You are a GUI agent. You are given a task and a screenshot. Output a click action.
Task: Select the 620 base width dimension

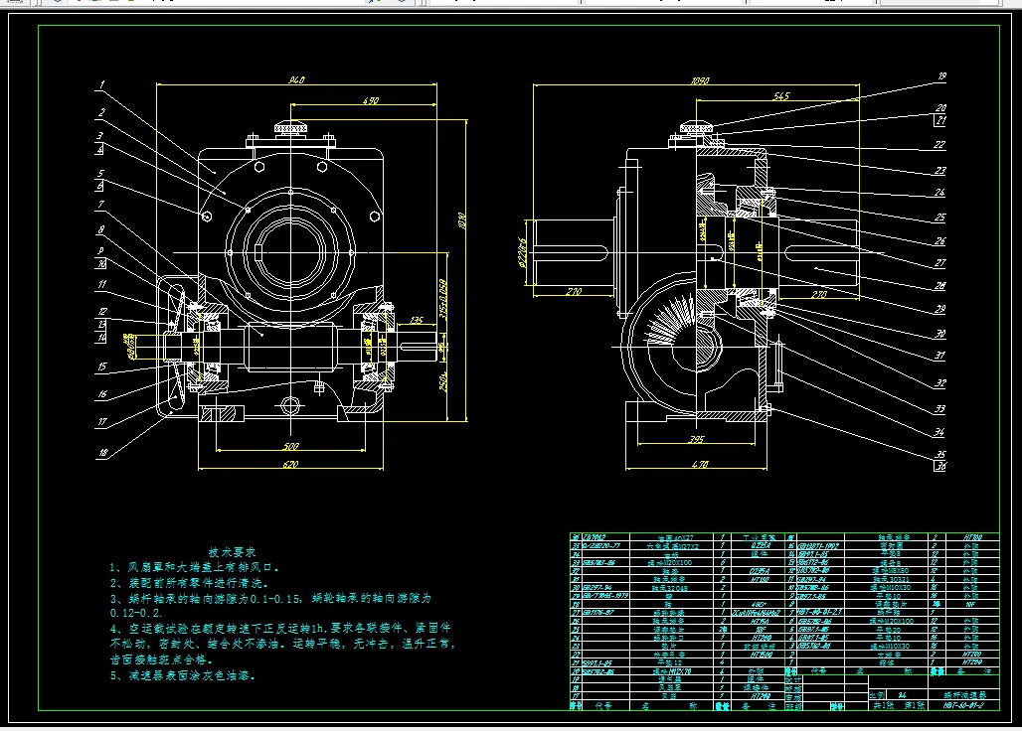[290, 464]
